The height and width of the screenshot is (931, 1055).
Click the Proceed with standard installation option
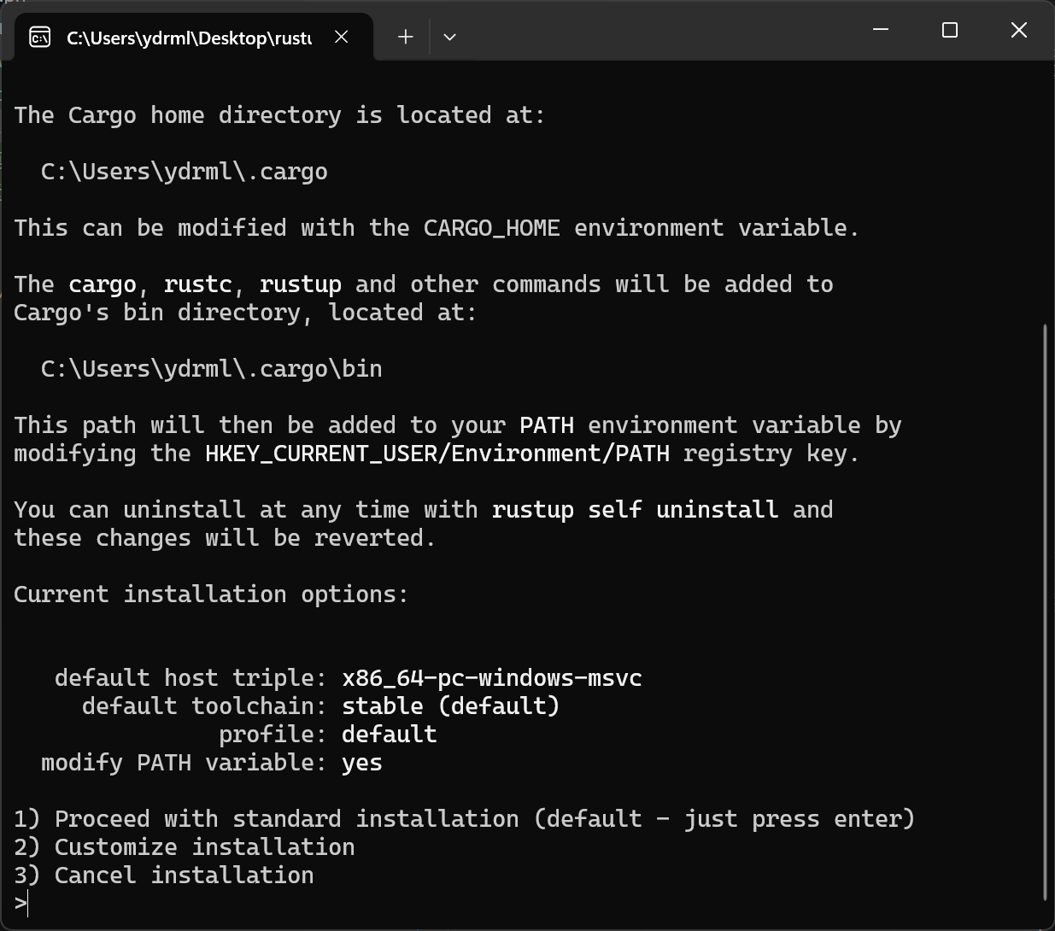[x=464, y=818]
